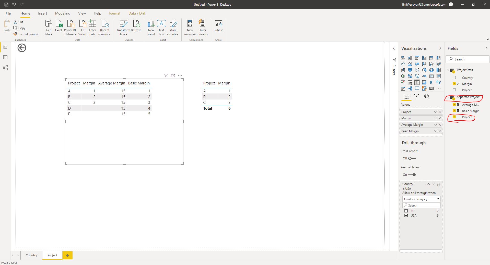Toggle Cross-report drill through on
The image size is (490, 265).
coord(412,158)
